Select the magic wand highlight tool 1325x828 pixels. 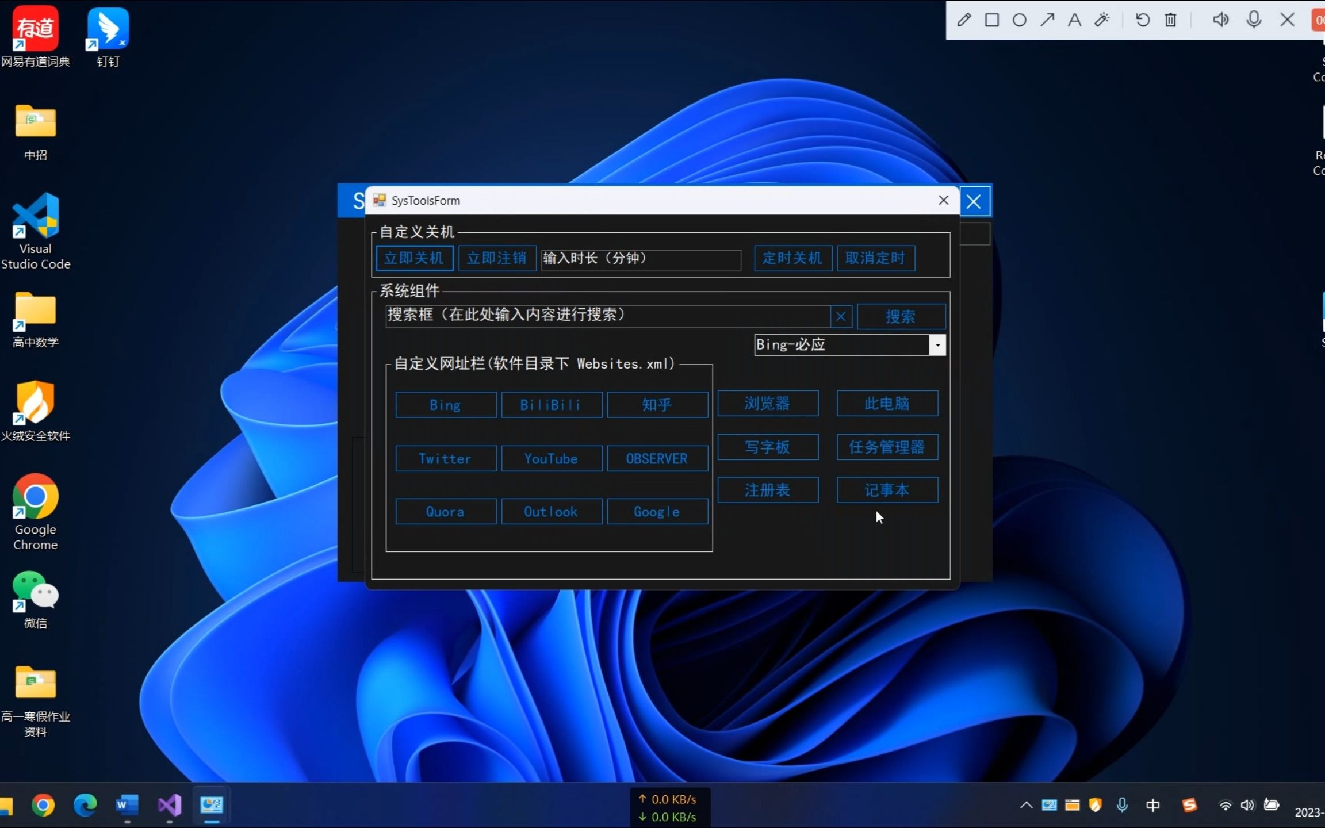tap(1102, 20)
